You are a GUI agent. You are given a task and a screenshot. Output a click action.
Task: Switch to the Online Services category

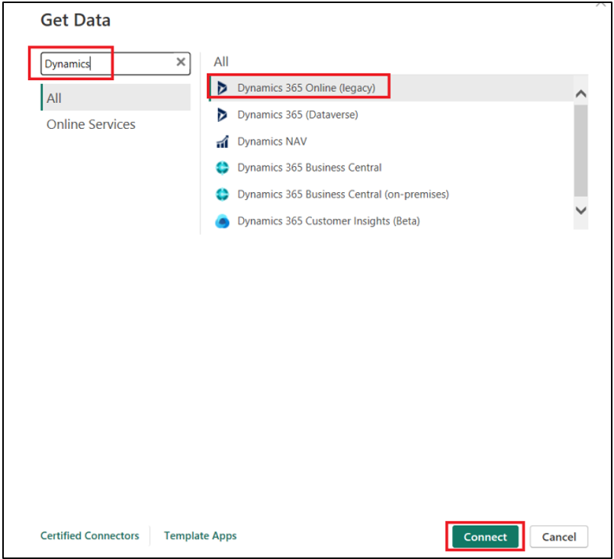pyautogui.click(x=91, y=124)
